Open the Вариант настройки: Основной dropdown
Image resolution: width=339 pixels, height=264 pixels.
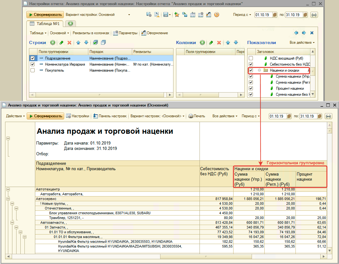coord(129,15)
